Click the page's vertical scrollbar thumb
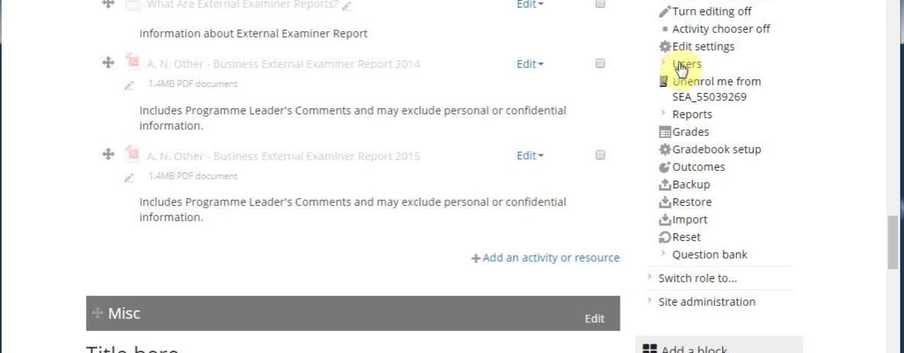 tap(894, 240)
